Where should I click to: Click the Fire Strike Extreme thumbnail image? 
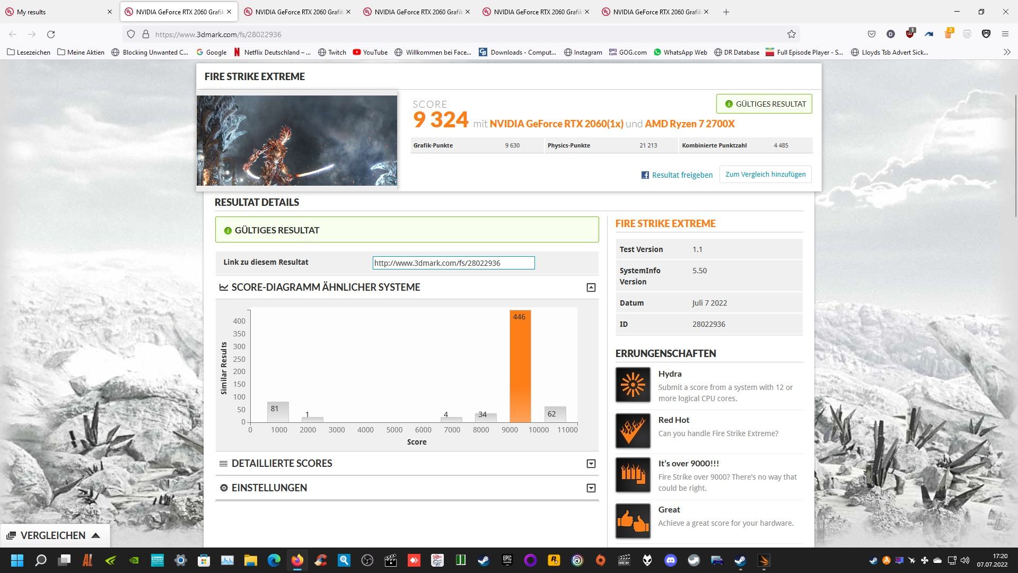297,141
